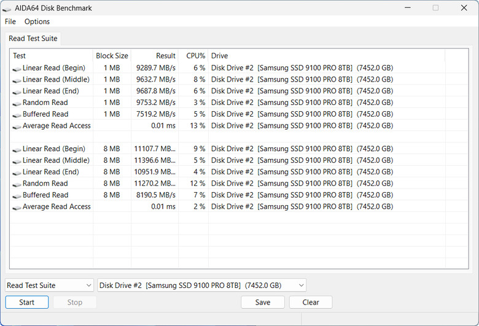Select the Read Test Suite tab

coord(33,39)
